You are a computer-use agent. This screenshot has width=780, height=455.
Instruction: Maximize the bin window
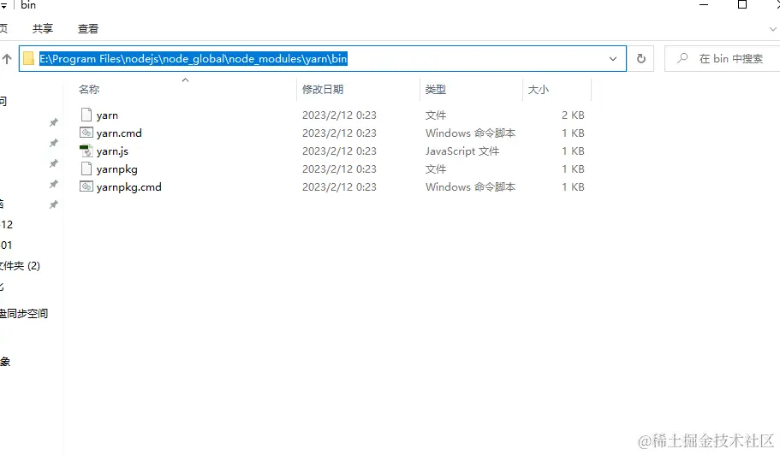741,5
